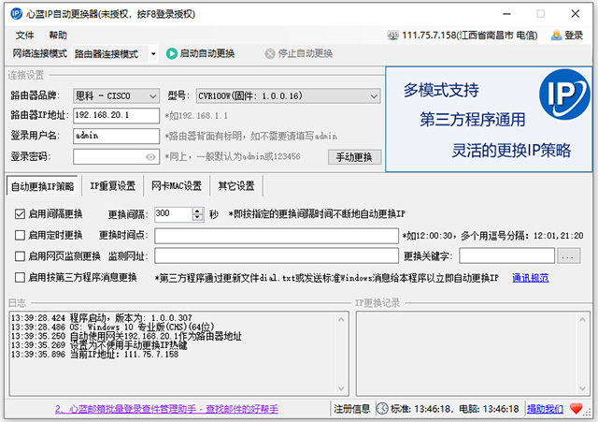598x422 pixels.
Task: Click log line 自动使用网关192.168.20.1
Action: [x=126, y=336]
